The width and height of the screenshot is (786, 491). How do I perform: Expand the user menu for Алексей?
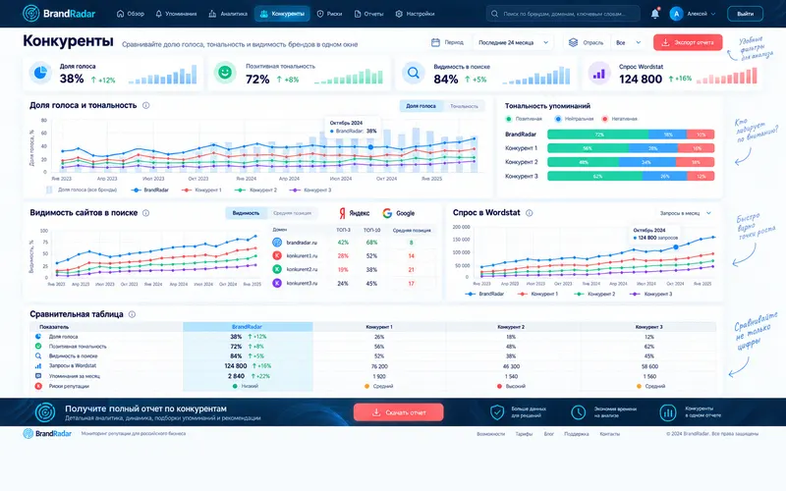click(x=702, y=14)
